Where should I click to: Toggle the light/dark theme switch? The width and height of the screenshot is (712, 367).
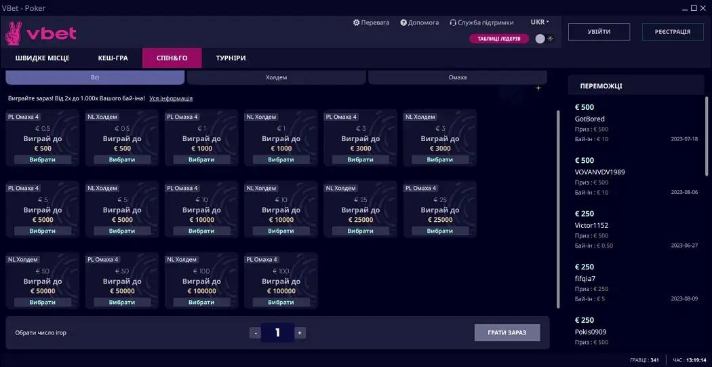pyautogui.click(x=540, y=39)
